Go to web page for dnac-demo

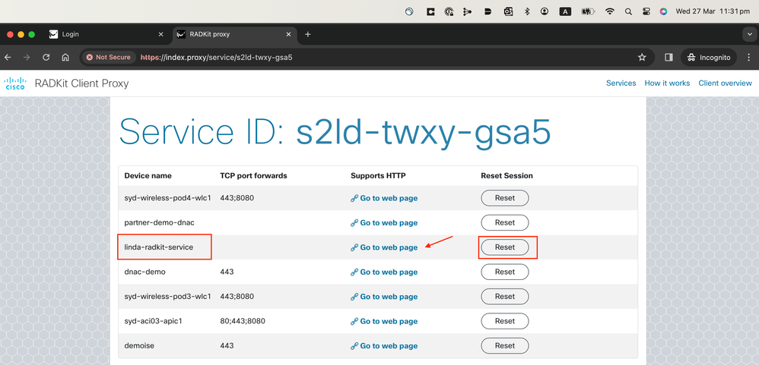[x=384, y=272]
